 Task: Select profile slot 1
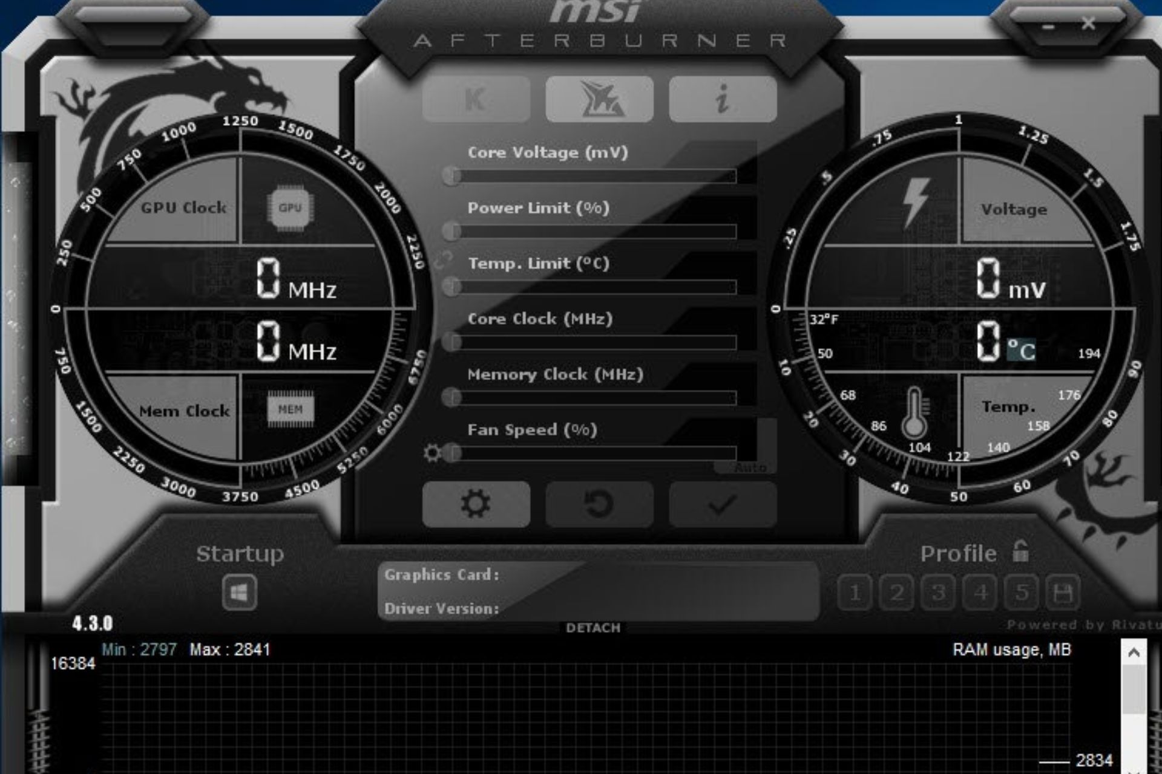855,593
